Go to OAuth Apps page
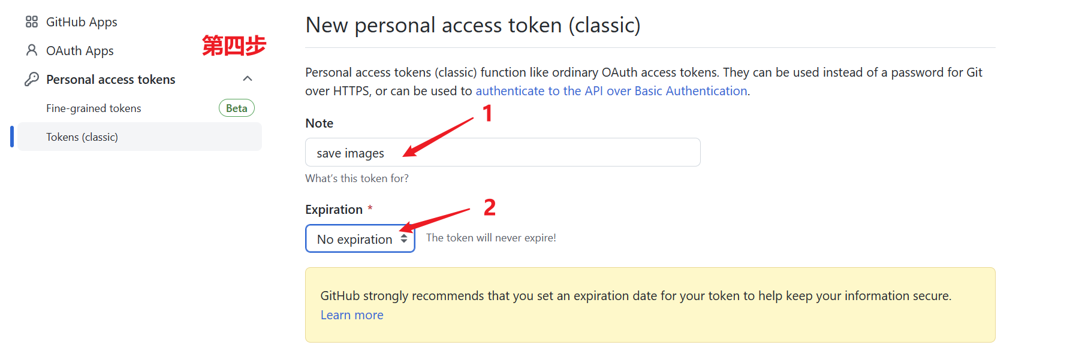 pyautogui.click(x=80, y=51)
